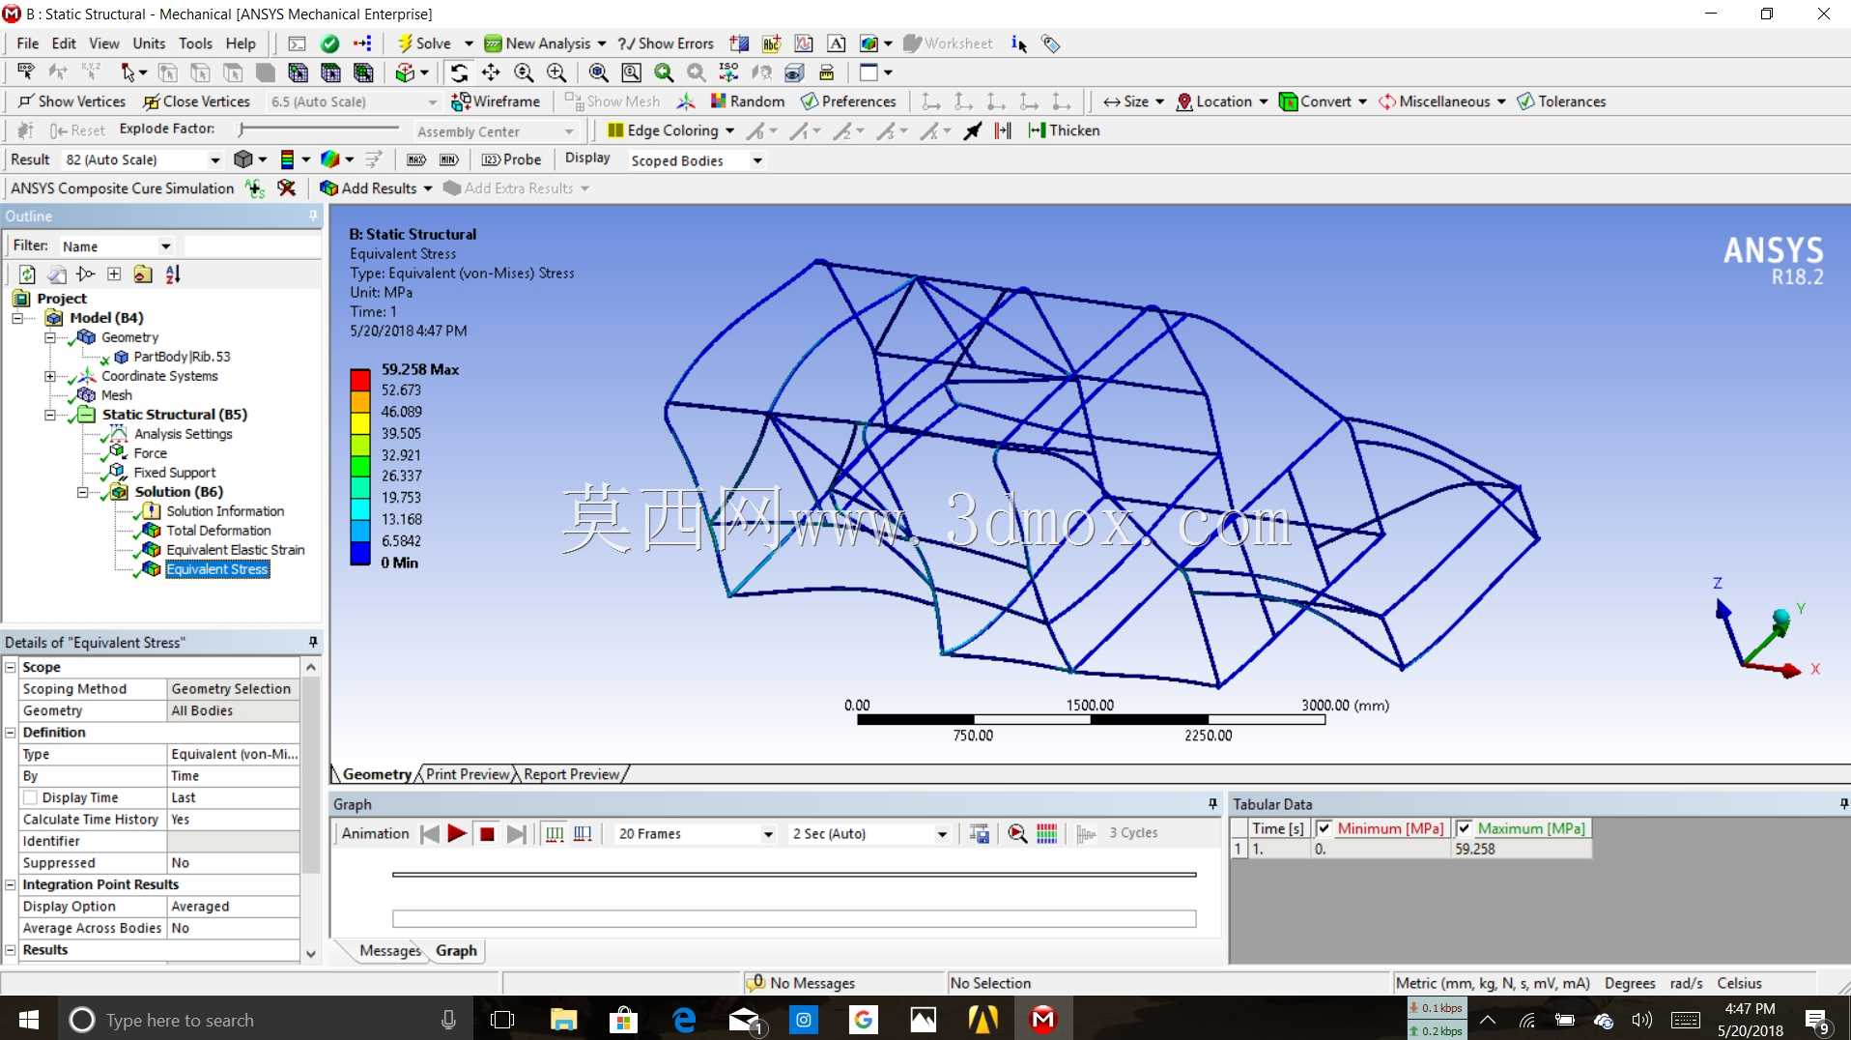This screenshot has height=1040, width=1851.
Task: Toggle the Minimum [MPa] checkbox
Action: (1324, 829)
